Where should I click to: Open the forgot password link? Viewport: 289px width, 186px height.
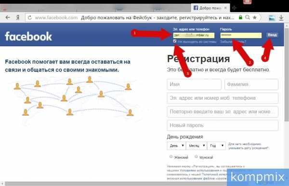[233, 41]
